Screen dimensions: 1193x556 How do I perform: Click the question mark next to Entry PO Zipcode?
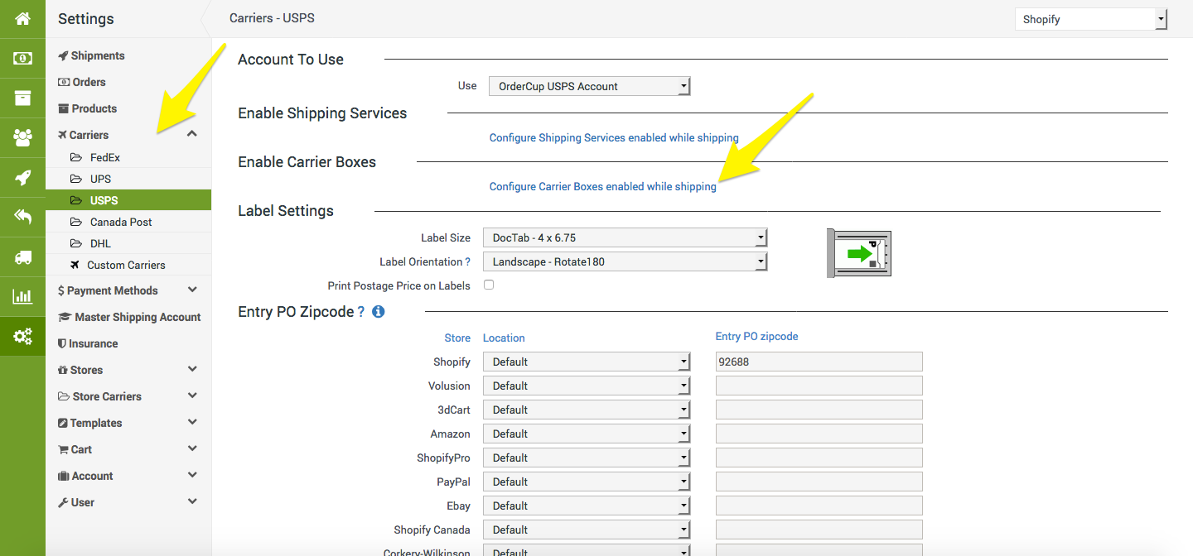(x=361, y=312)
